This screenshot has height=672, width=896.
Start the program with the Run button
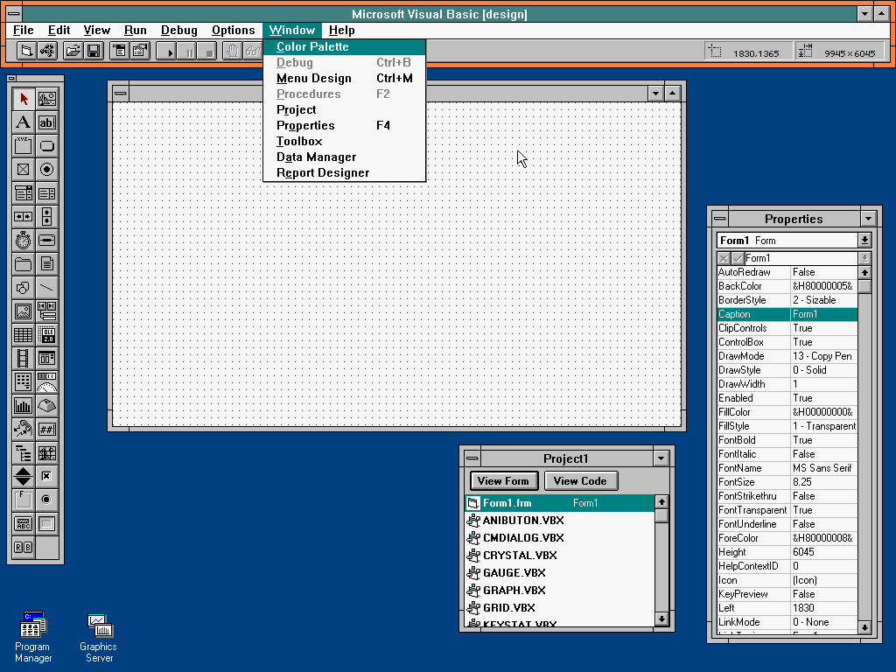coord(165,52)
